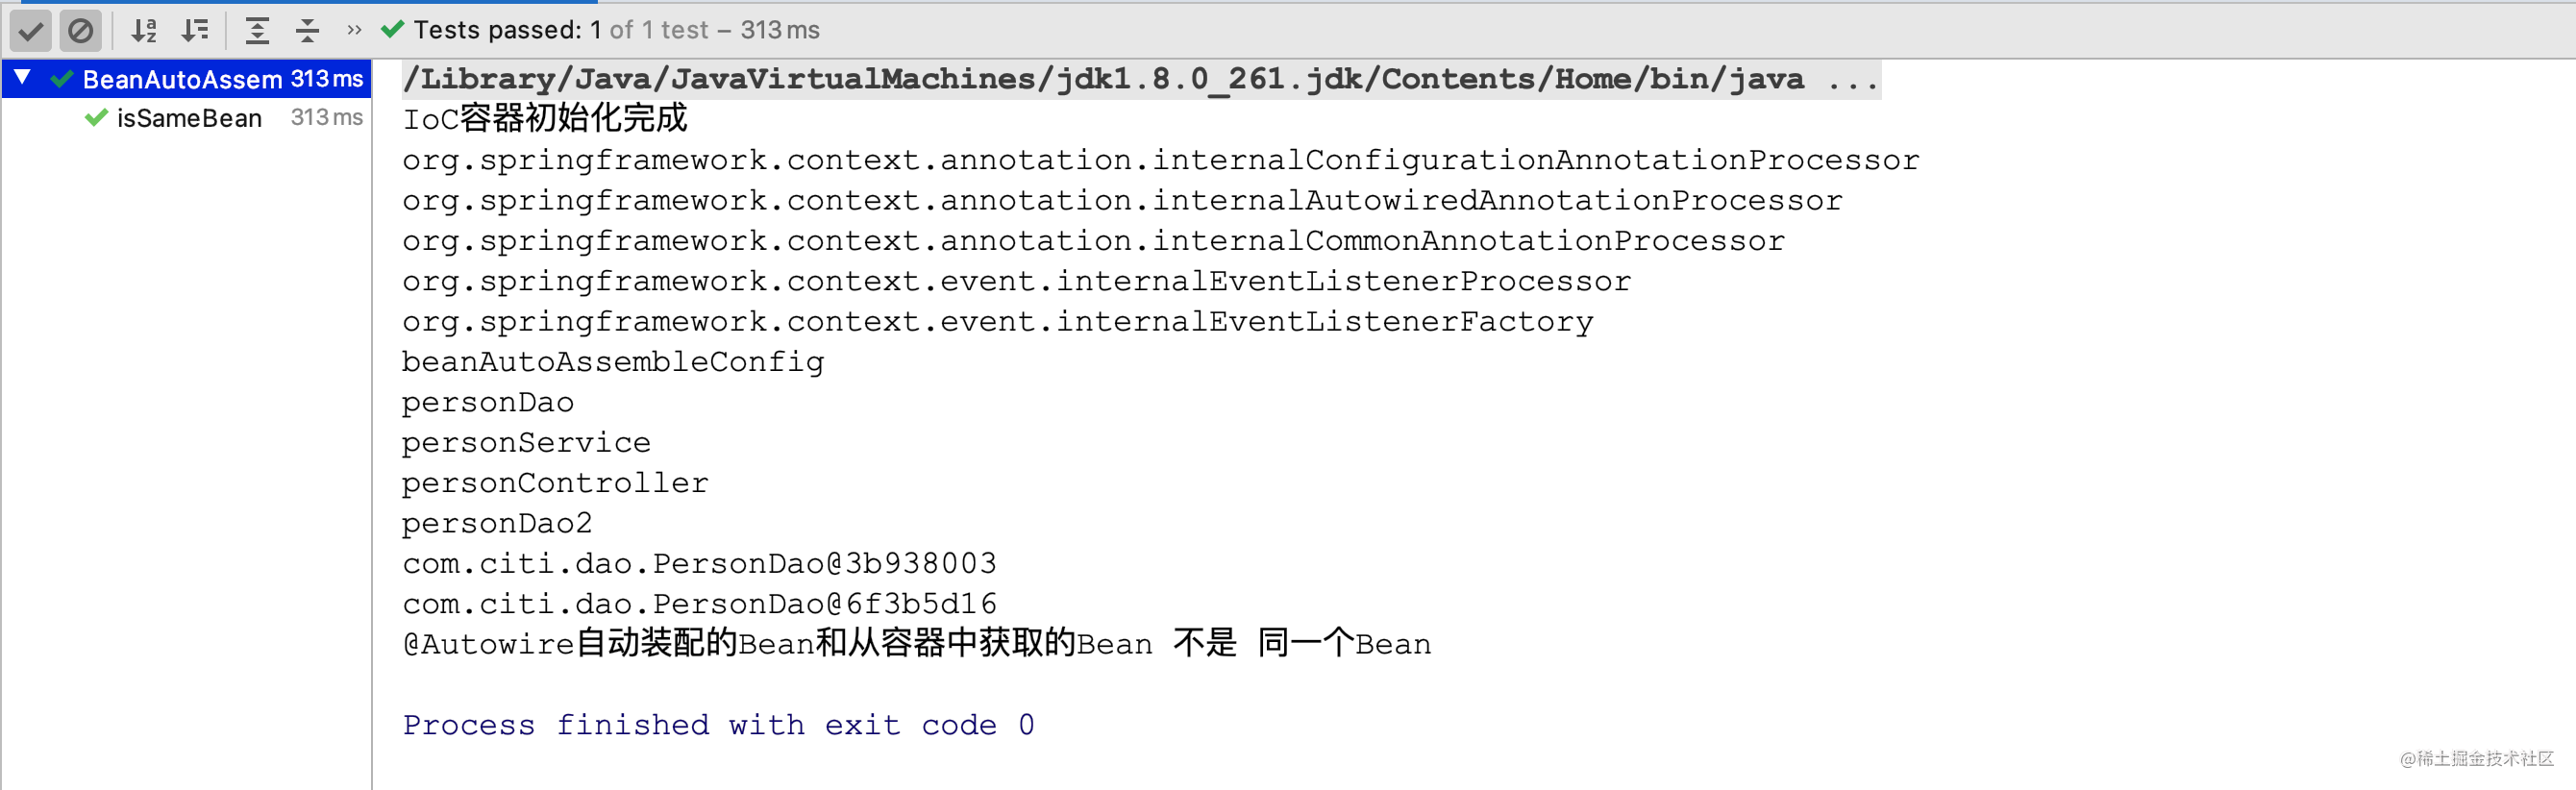This screenshot has width=2576, height=790.
Task: Click the green Tests passed status icon
Action: tap(392, 30)
